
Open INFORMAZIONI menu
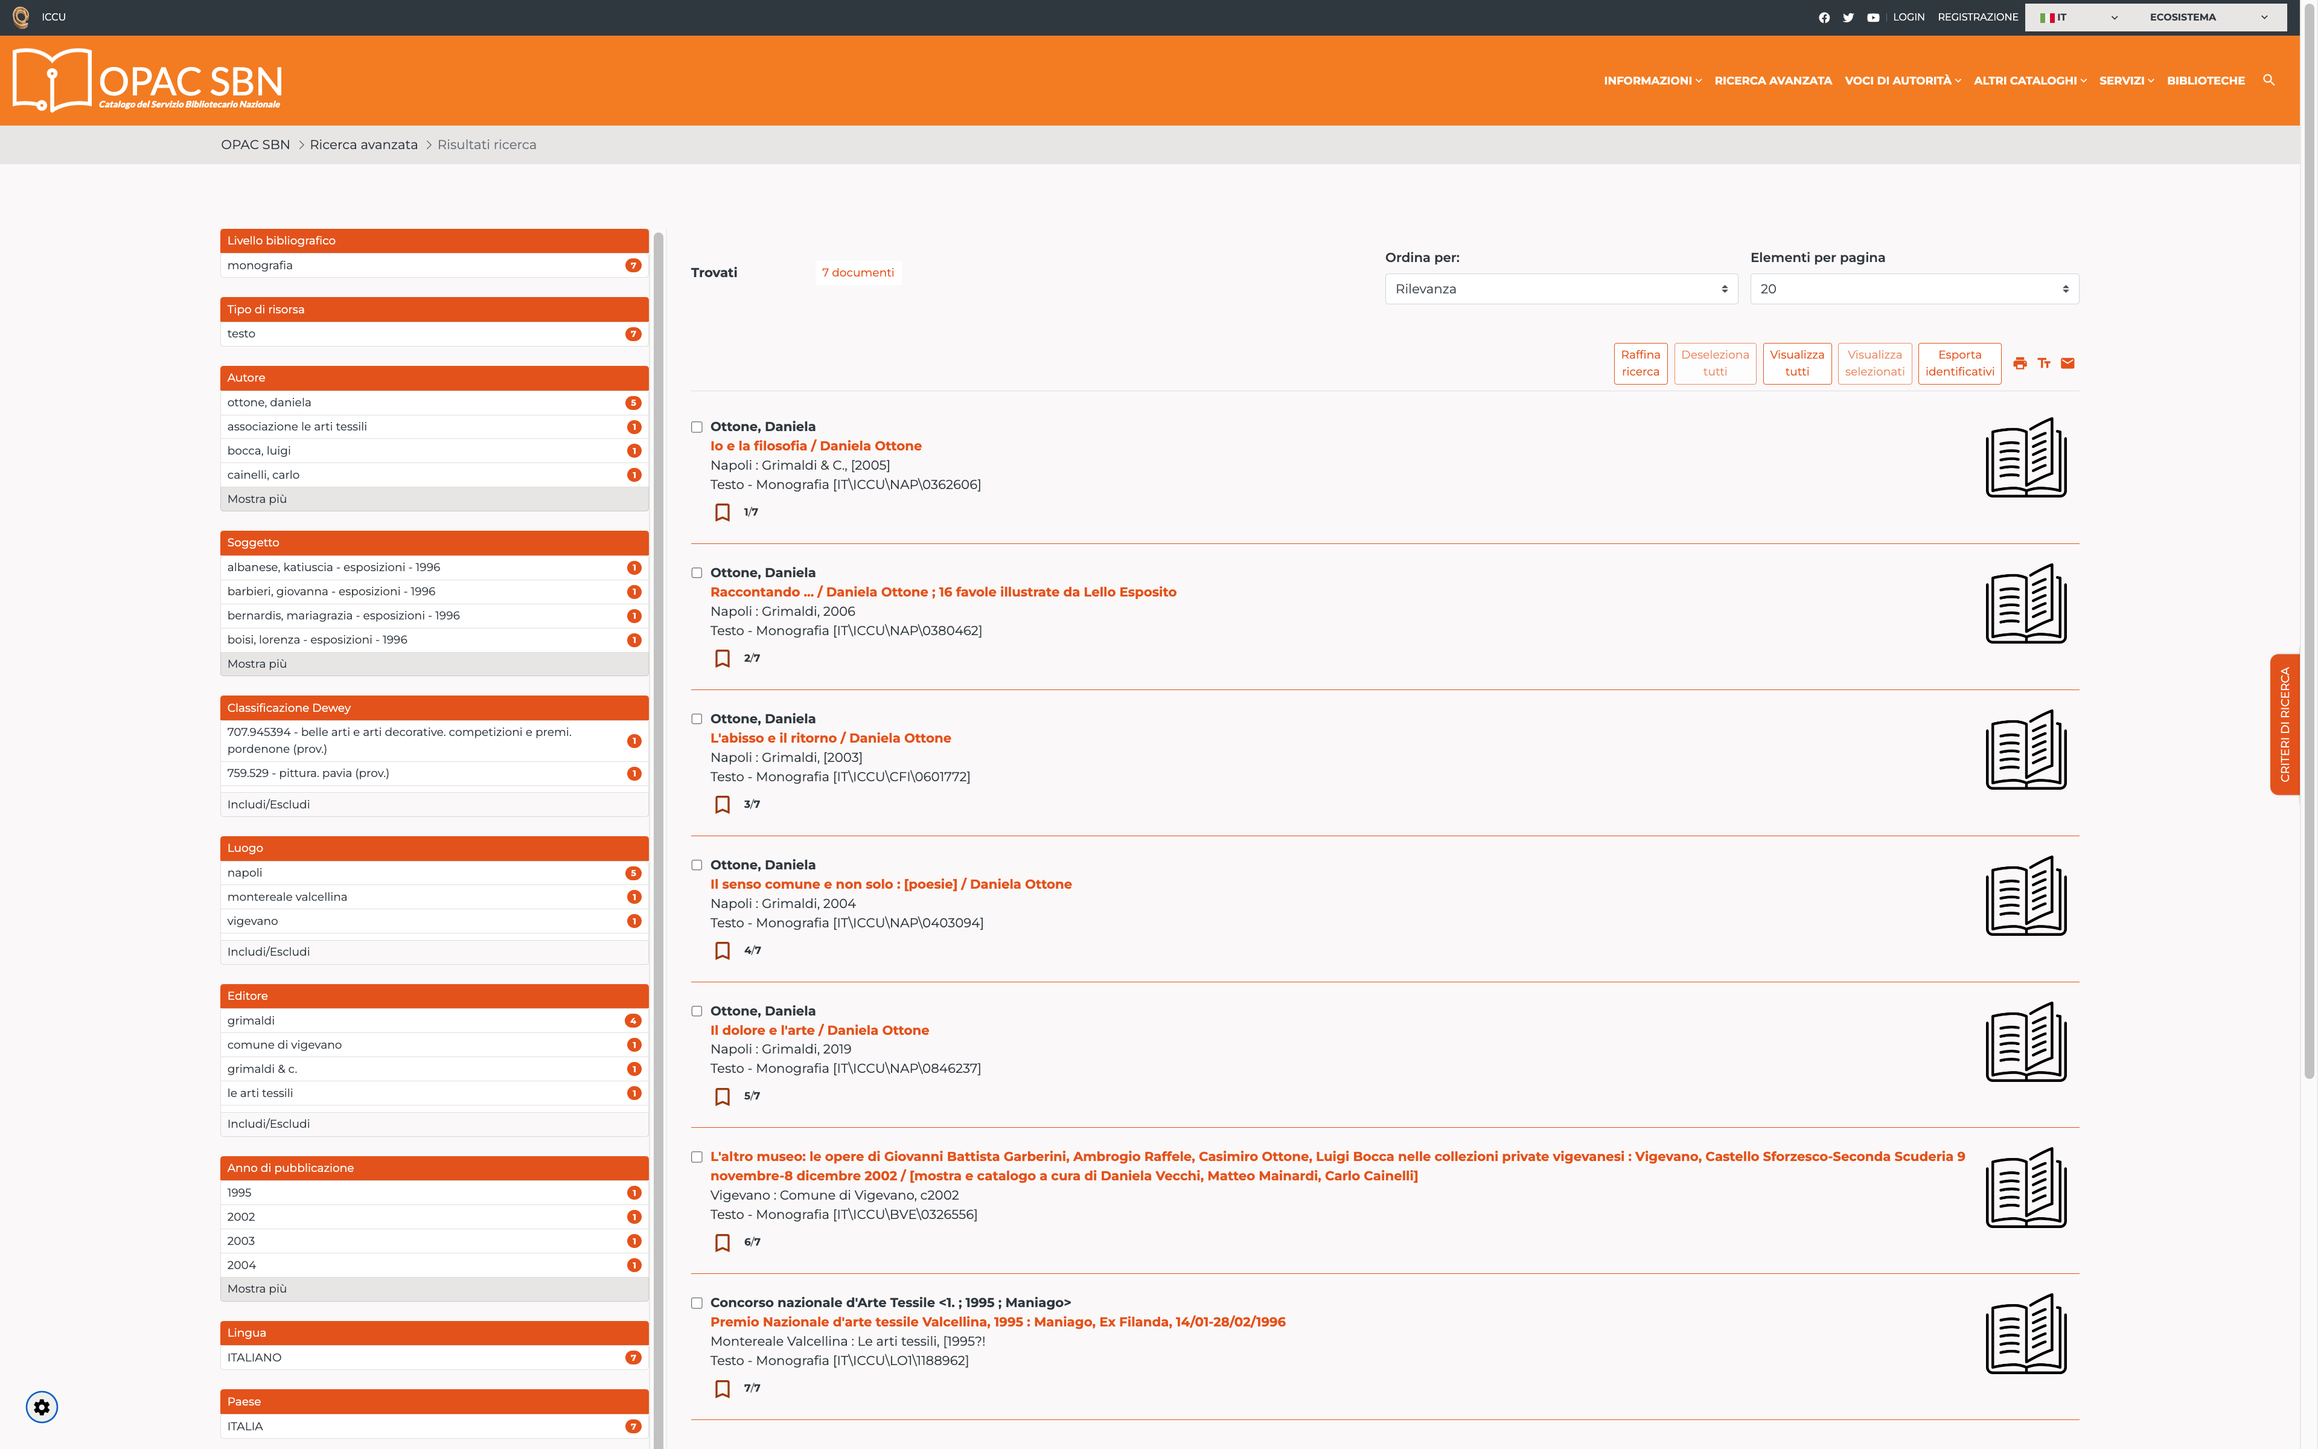pos(1652,80)
